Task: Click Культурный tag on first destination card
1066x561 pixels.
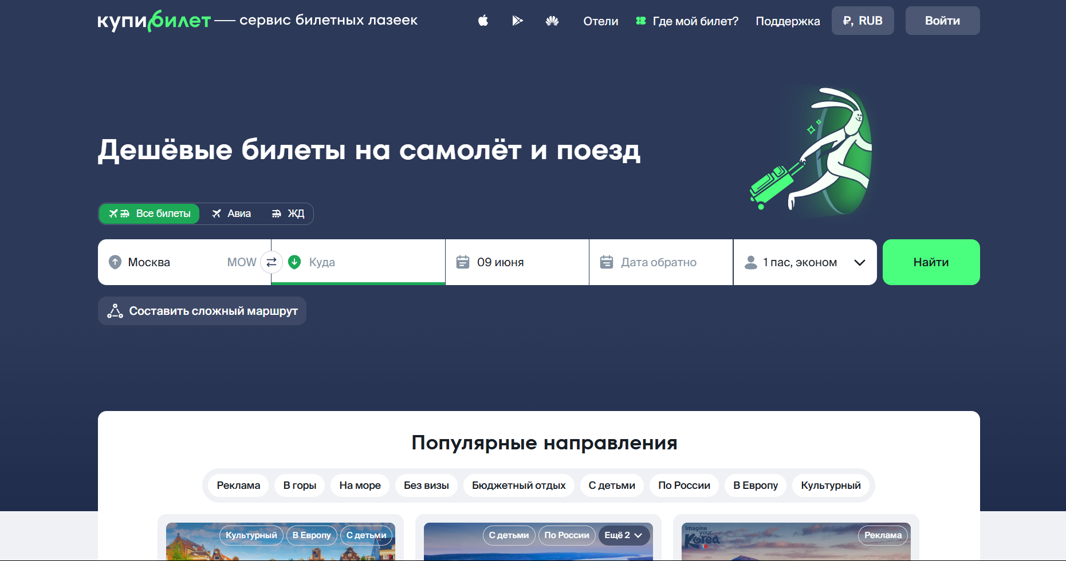Action: 251,535
